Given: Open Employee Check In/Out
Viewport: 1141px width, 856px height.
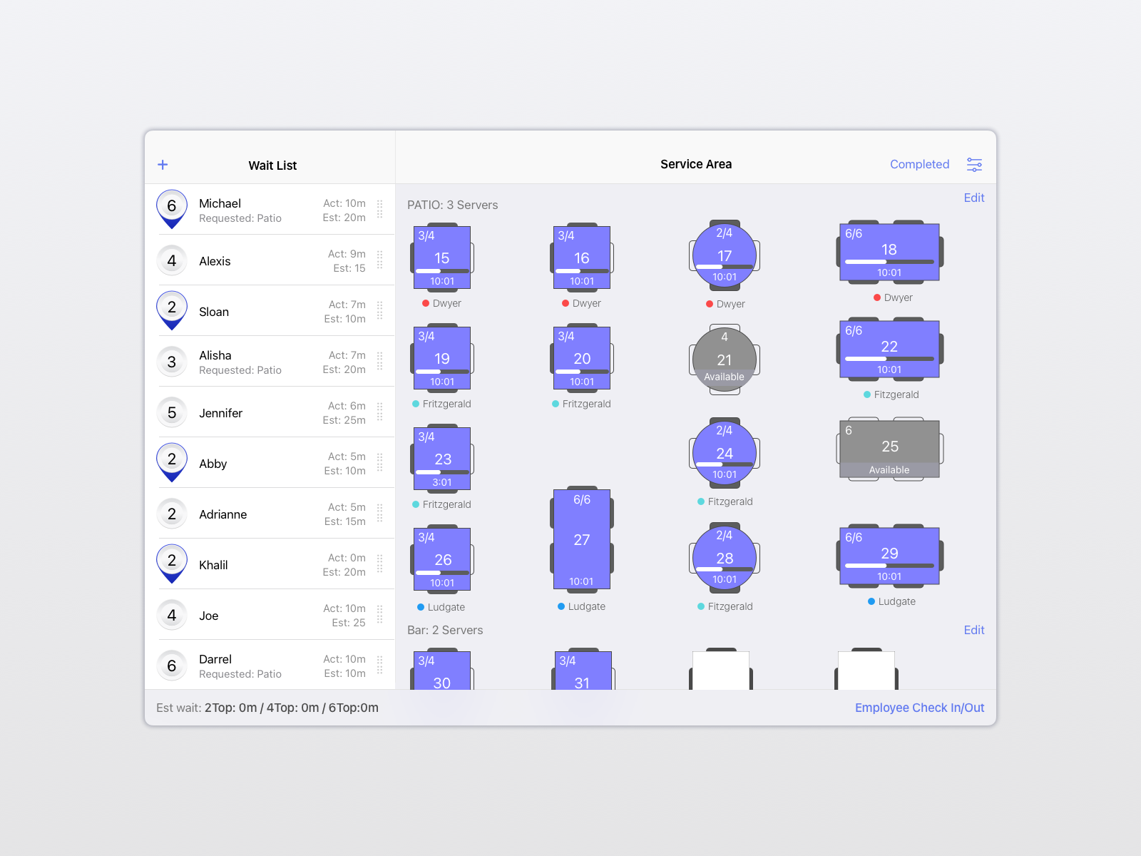Looking at the screenshot, I should click(919, 708).
